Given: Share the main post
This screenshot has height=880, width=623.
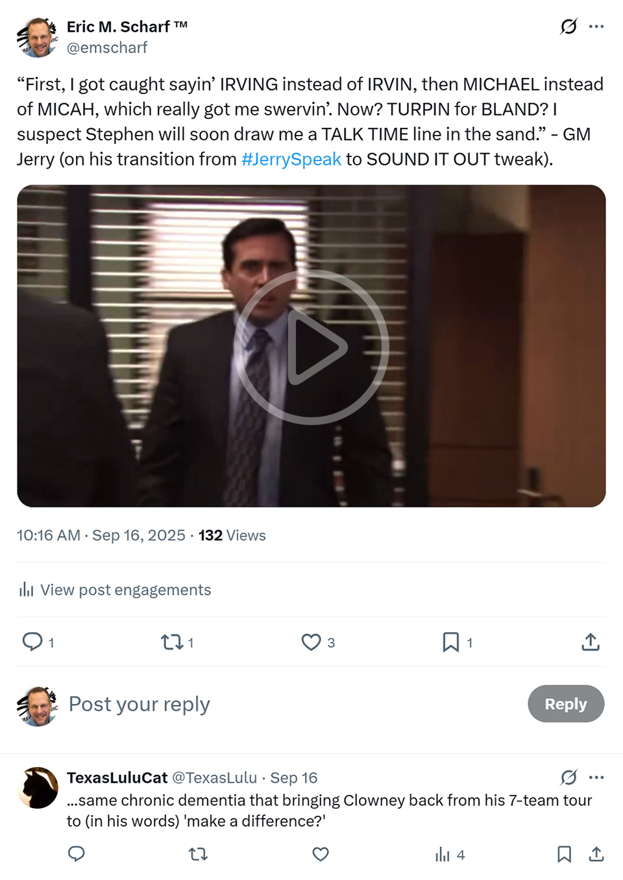Looking at the screenshot, I should pos(590,642).
